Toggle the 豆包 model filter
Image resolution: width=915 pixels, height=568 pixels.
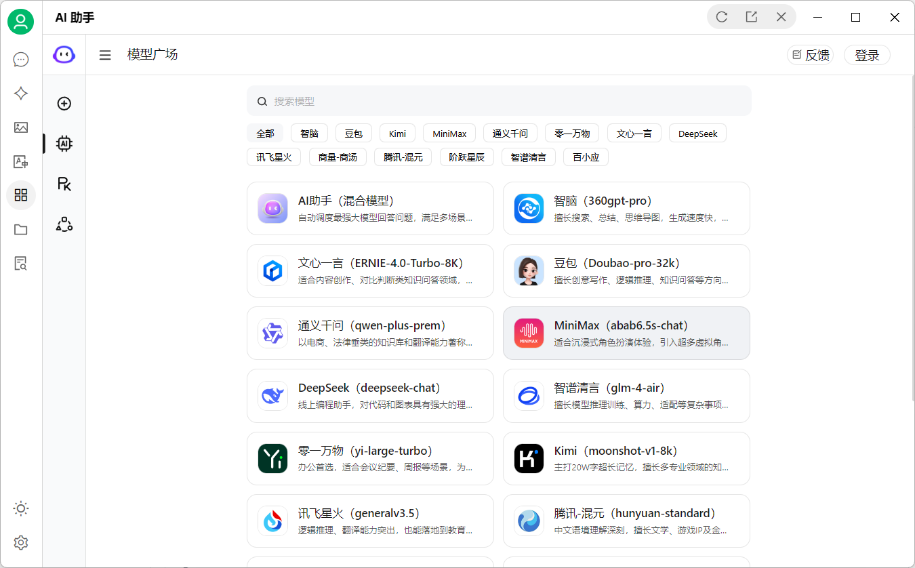pyautogui.click(x=353, y=133)
